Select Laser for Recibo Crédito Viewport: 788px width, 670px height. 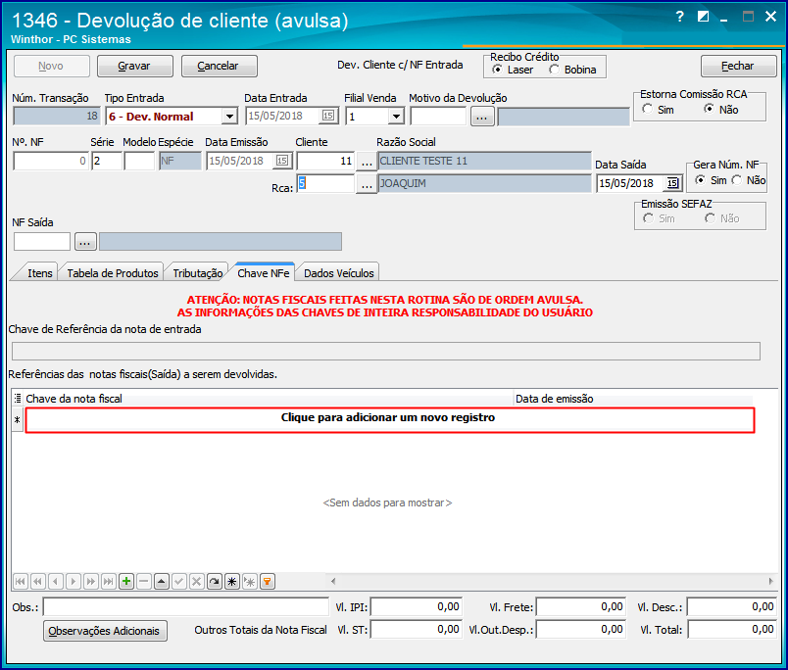click(x=497, y=70)
